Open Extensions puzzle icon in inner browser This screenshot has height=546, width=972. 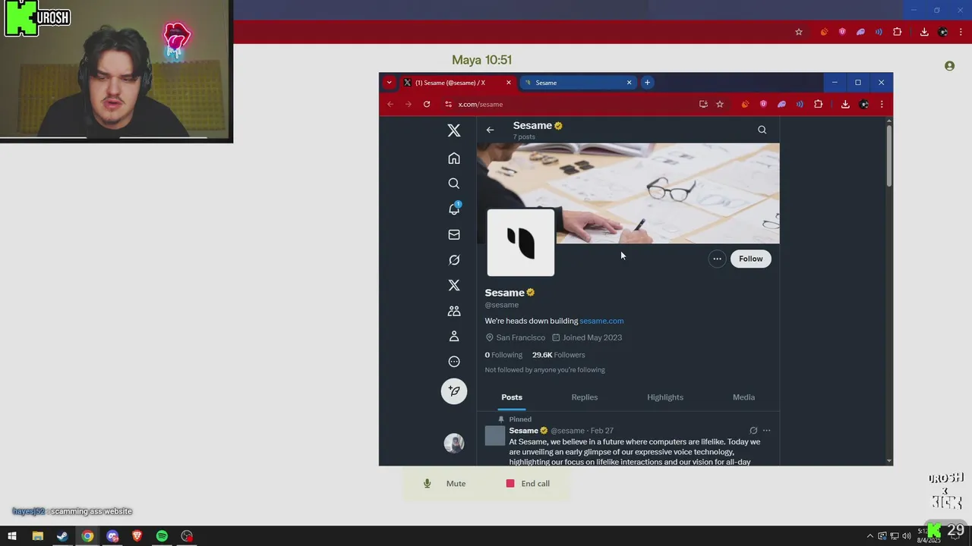tap(818, 104)
